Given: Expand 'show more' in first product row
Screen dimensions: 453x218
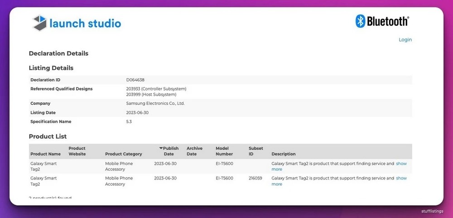Looking at the screenshot, I should tap(401, 164).
